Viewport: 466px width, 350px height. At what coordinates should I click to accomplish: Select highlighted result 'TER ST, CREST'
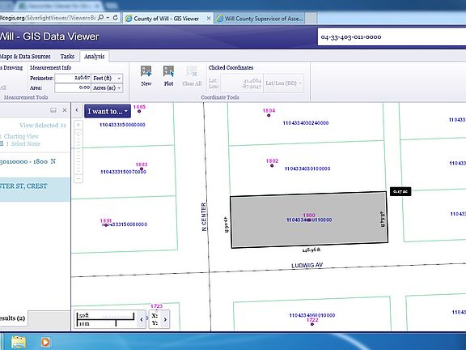[x=35, y=190]
